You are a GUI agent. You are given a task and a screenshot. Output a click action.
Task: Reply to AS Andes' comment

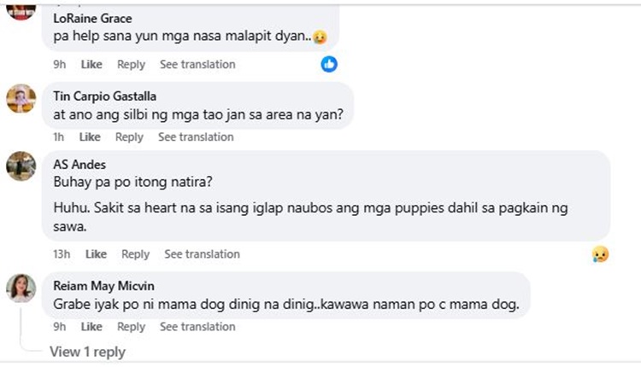coord(135,253)
